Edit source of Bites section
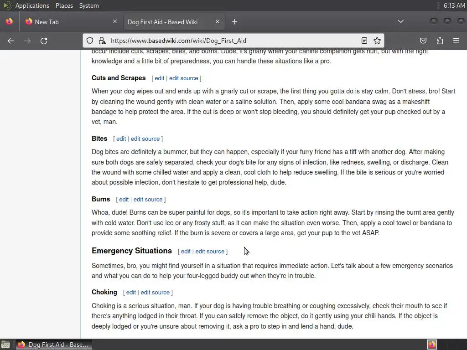 click(x=145, y=139)
